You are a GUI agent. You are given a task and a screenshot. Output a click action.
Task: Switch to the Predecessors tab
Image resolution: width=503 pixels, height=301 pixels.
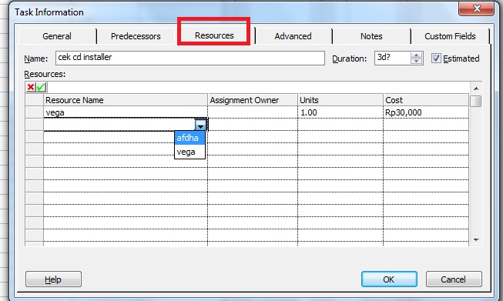pyautogui.click(x=136, y=36)
